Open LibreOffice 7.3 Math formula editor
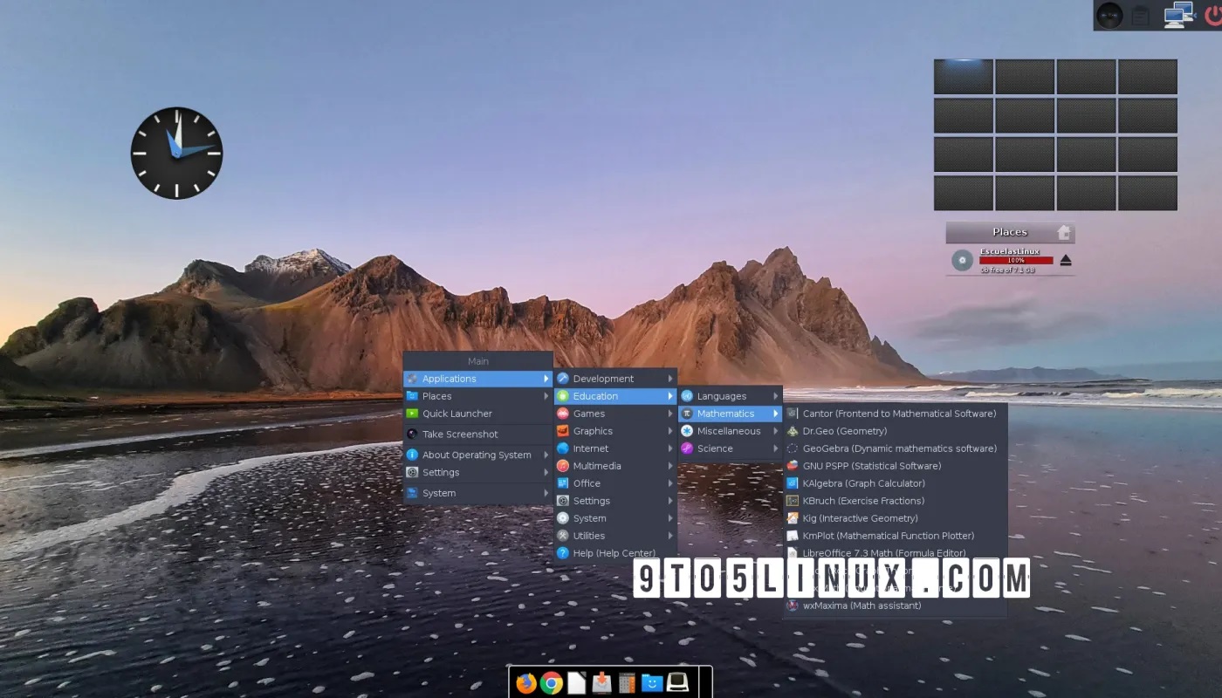The height and width of the screenshot is (698, 1222). [x=896, y=553]
